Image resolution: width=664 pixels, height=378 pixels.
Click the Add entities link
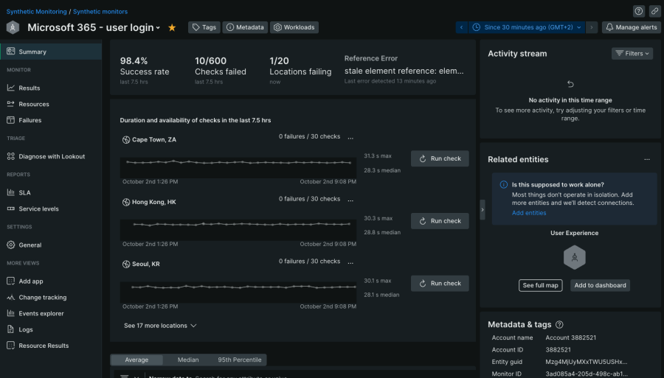pos(529,213)
